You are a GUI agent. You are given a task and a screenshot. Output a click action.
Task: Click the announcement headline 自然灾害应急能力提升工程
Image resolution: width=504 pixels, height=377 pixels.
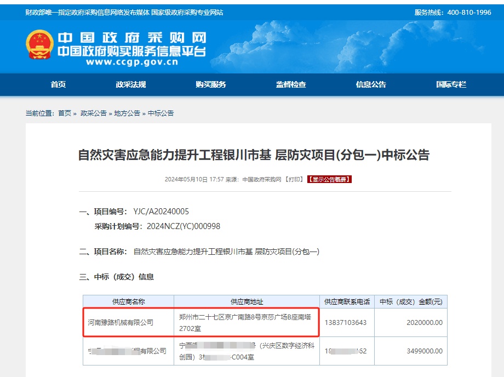coord(254,155)
